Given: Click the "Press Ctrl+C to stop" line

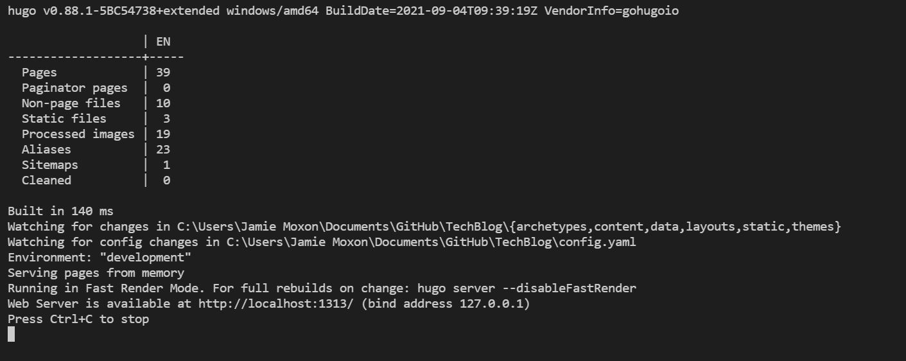Looking at the screenshot, I should tap(78, 319).
